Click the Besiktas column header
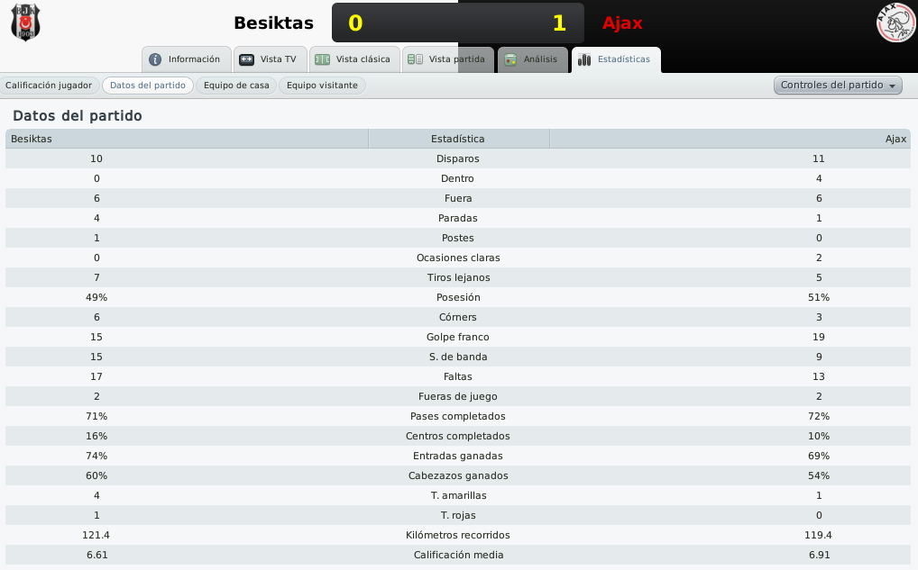Viewport: 918px width, 570px height. click(x=187, y=139)
